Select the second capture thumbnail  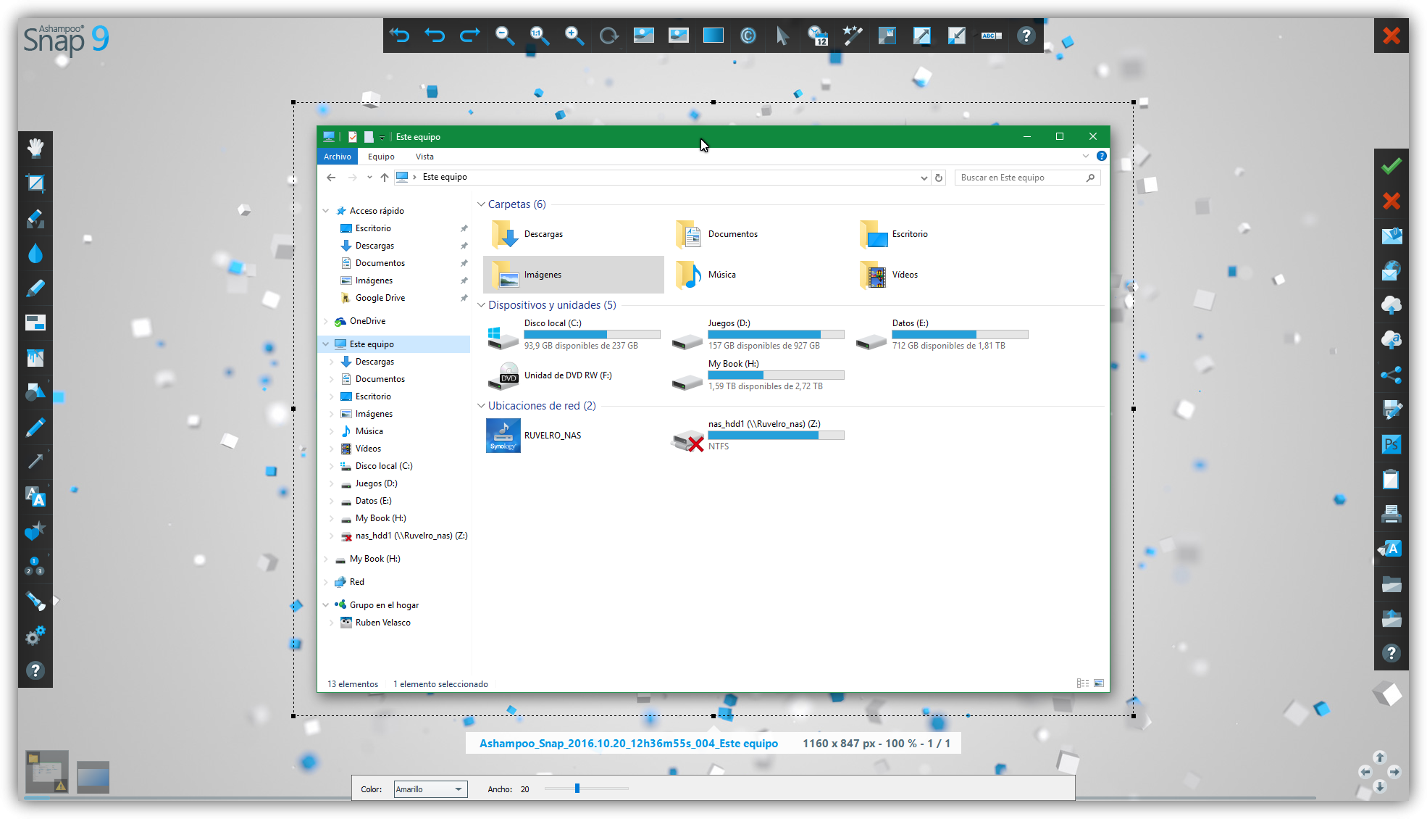click(93, 777)
